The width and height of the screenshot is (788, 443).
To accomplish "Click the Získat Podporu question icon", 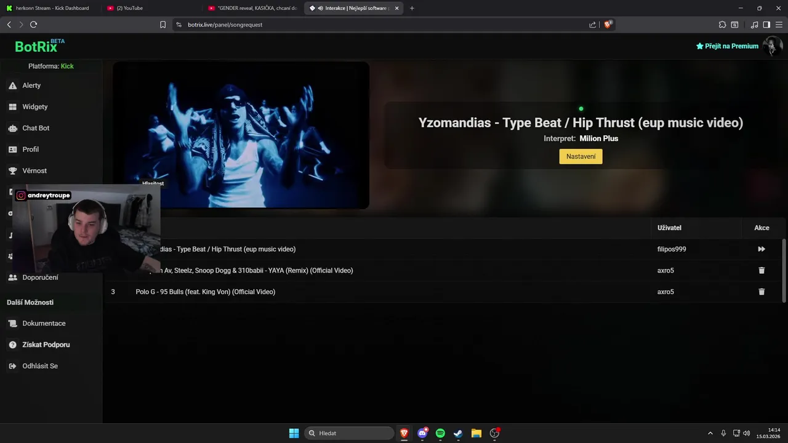I will [12, 345].
